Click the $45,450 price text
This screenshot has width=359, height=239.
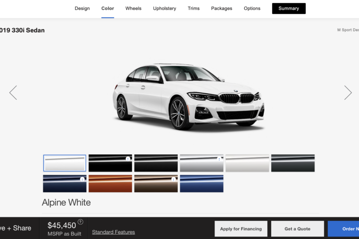tap(61, 225)
